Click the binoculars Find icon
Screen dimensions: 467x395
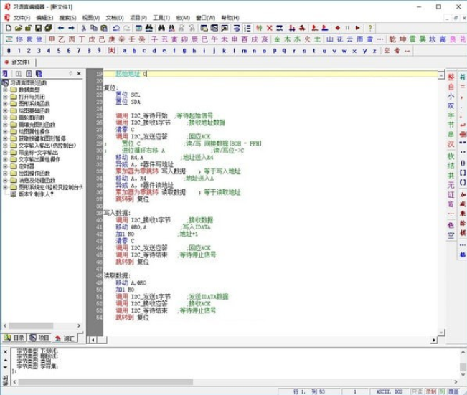coord(161,28)
